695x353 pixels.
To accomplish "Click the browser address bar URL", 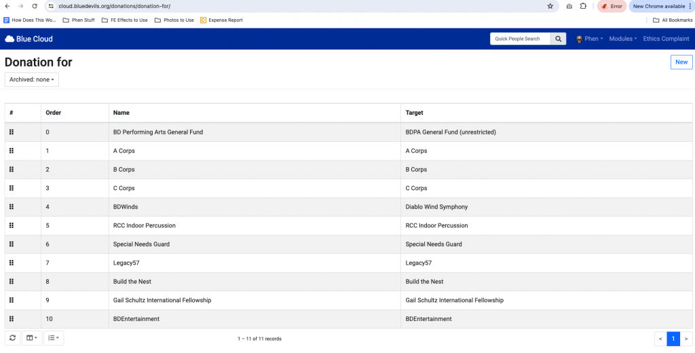I will click(x=114, y=6).
